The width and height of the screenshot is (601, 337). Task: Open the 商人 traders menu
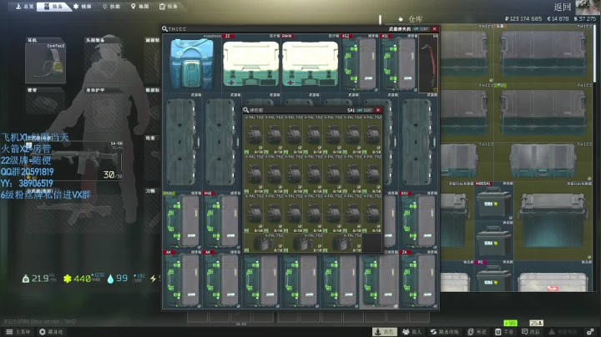coord(412,332)
